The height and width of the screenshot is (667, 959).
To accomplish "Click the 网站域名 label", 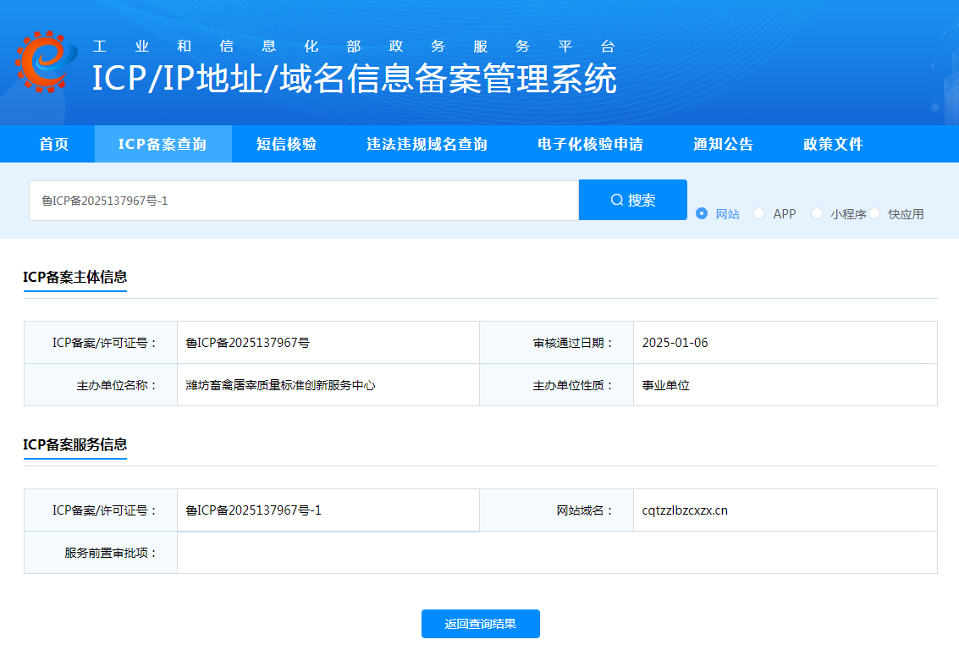I will click(x=585, y=510).
